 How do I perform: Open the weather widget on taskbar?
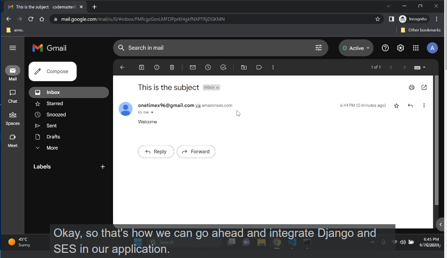[x=19, y=242]
